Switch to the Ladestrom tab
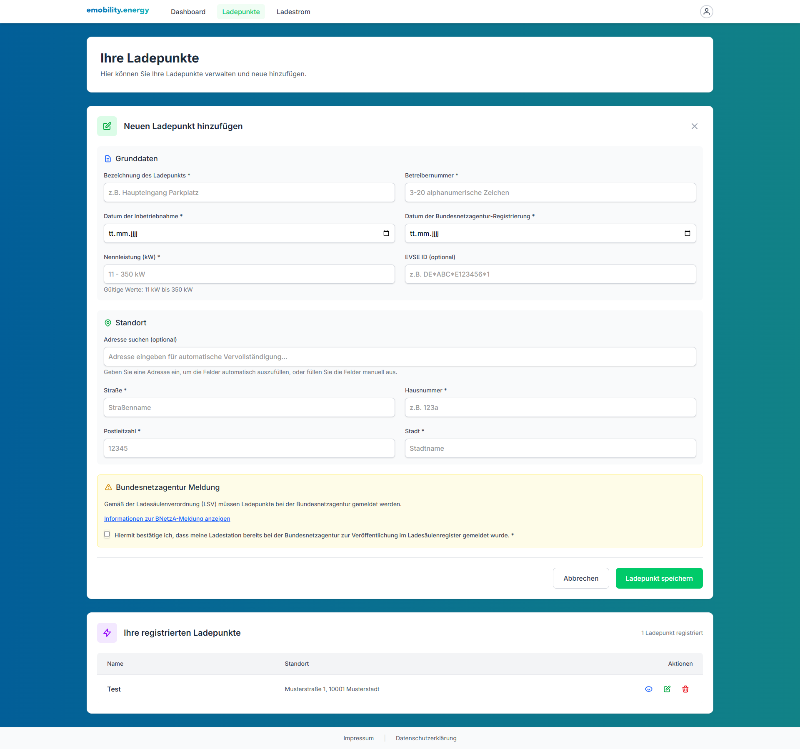 pos(293,12)
